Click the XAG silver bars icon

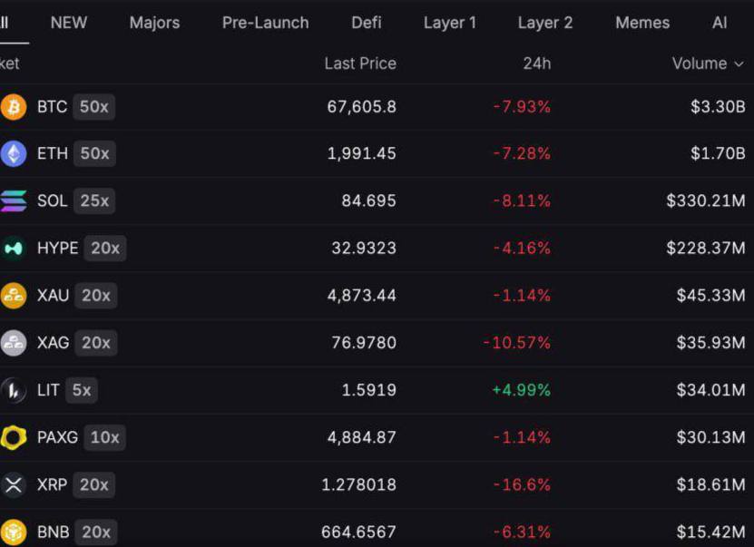click(x=14, y=343)
